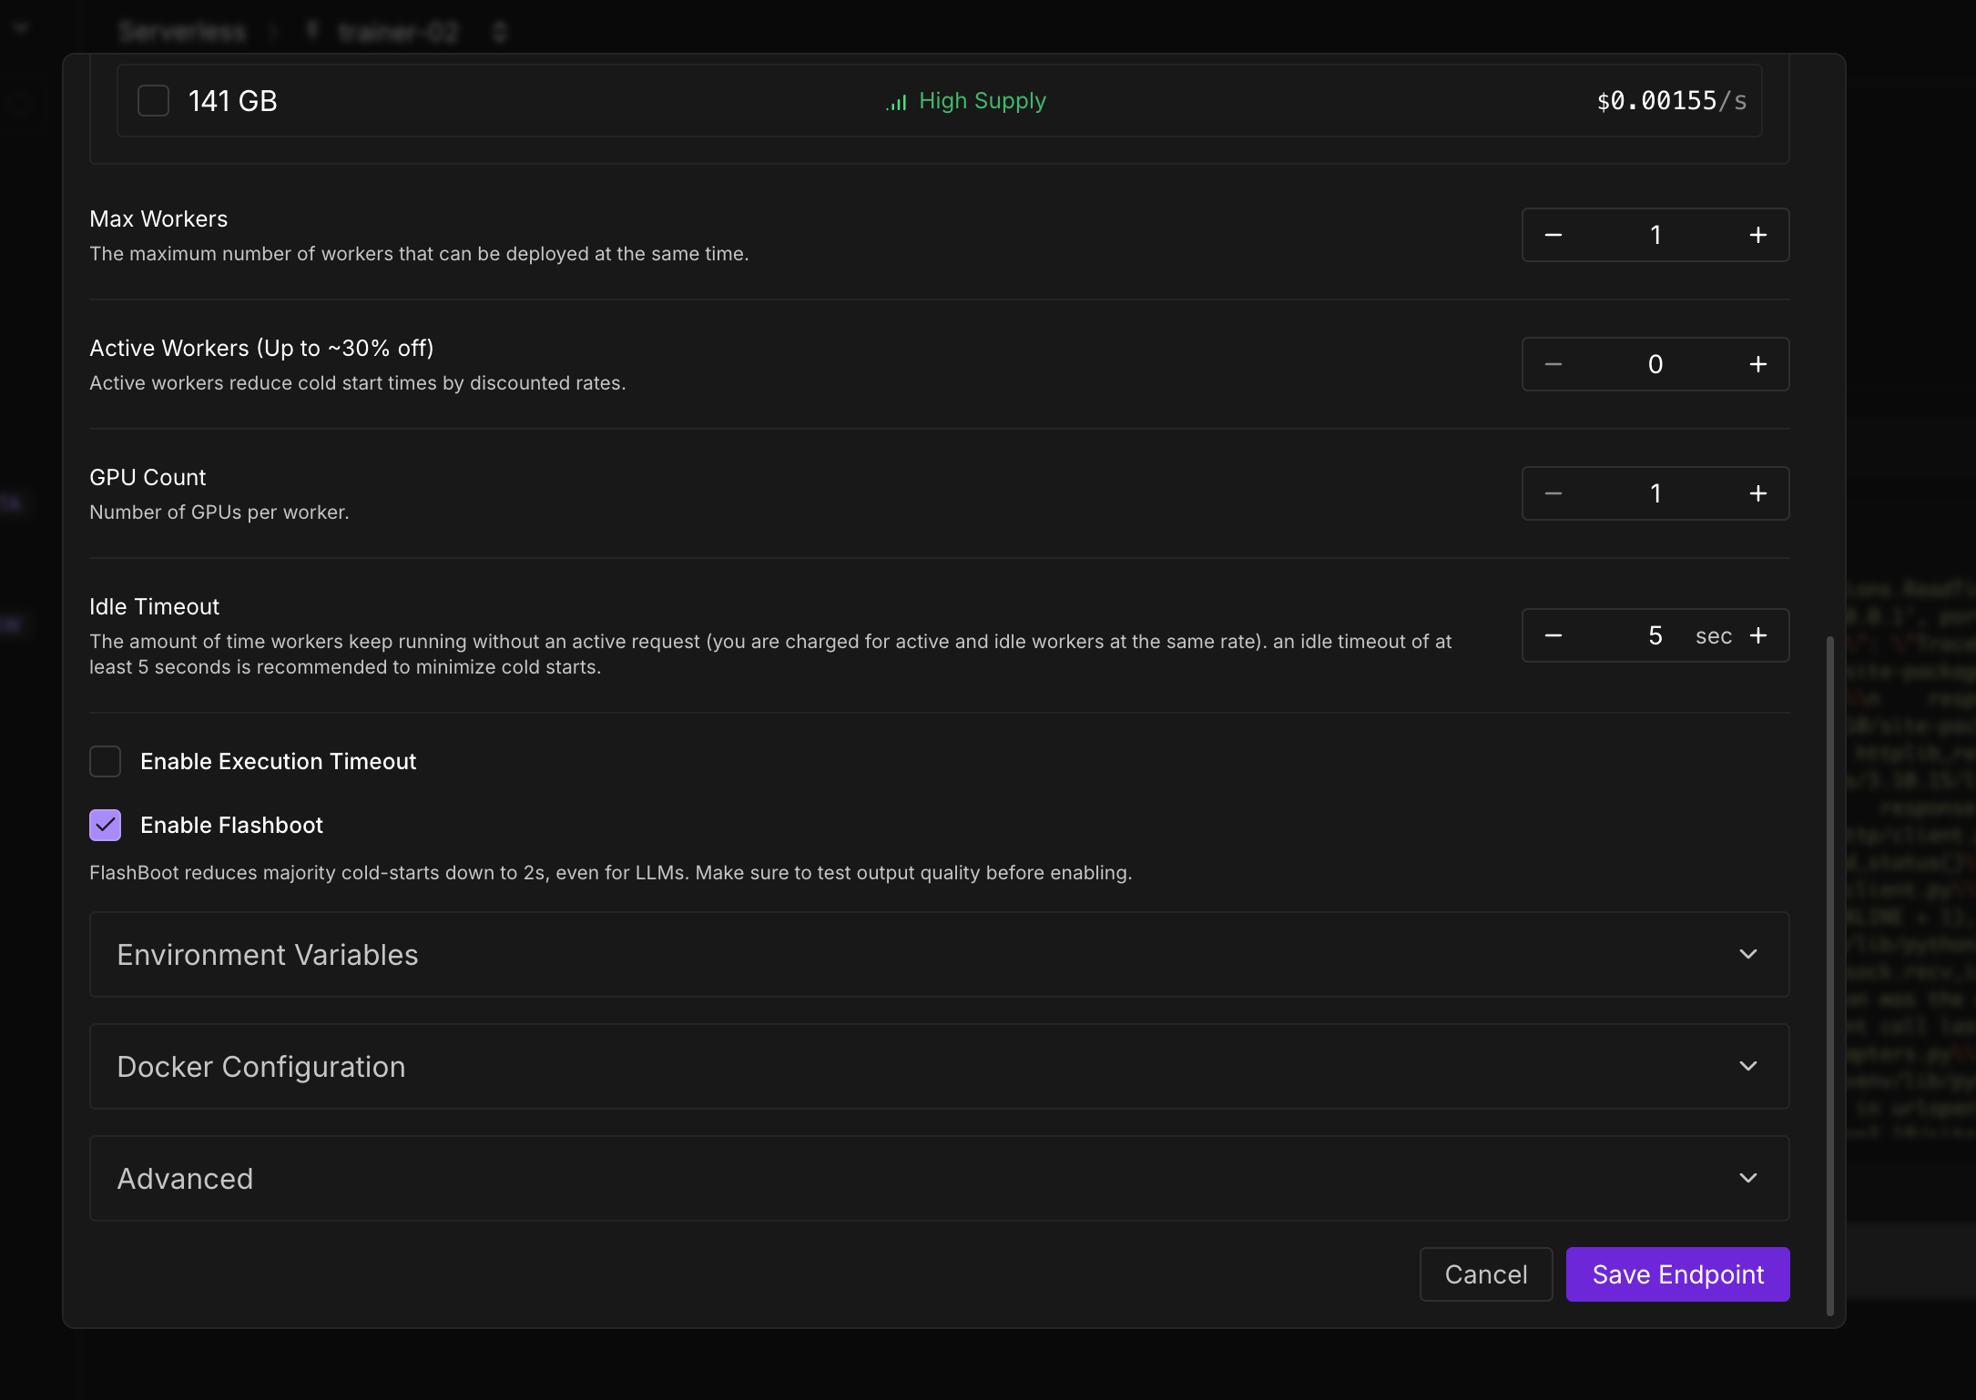Raise Idle Timeout with plus icon
The height and width of the screenshot is (1400, 1976).
click(1758, 635)
